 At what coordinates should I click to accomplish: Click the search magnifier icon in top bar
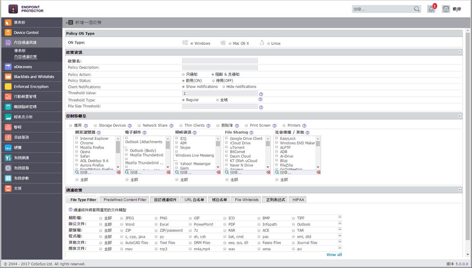(416, 9)
